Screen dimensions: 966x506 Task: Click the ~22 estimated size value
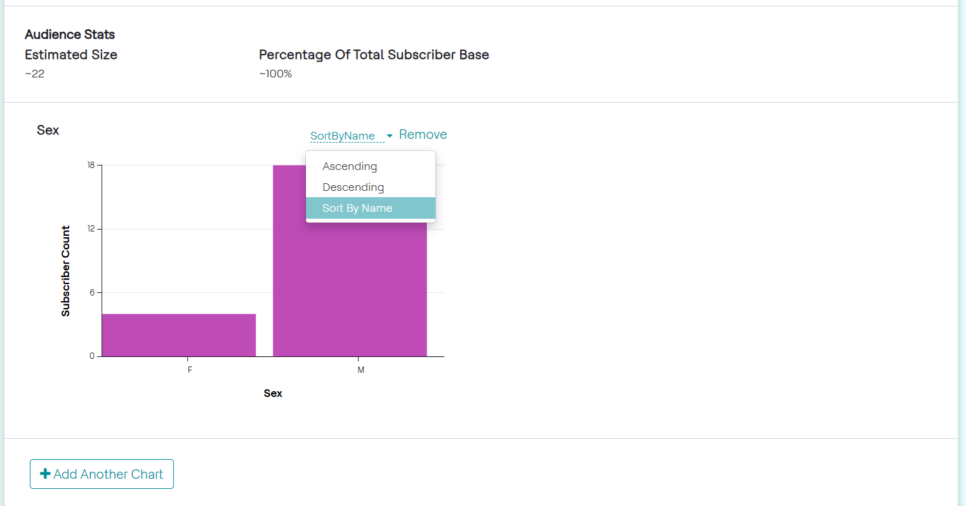point(35,74)
